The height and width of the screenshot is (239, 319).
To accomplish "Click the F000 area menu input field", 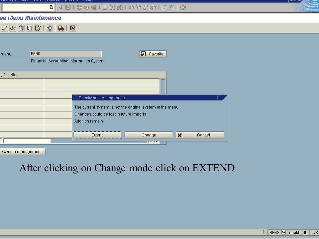I will [65, 54].
